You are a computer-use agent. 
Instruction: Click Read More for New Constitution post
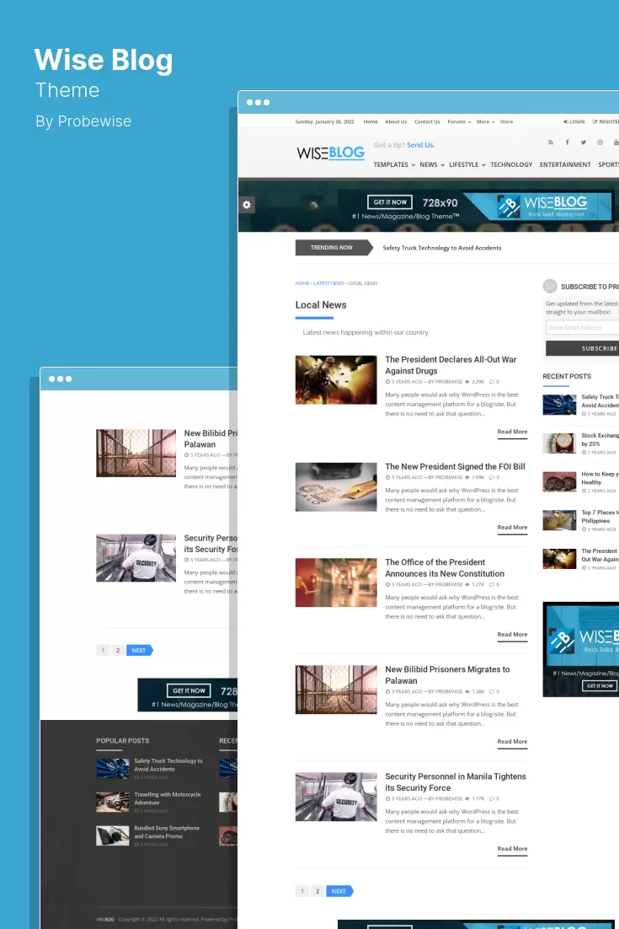click(x=513, y=635)
